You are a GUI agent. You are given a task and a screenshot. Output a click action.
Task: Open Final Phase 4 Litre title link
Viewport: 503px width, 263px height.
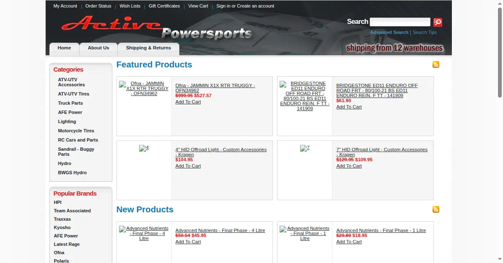[220, 230]
